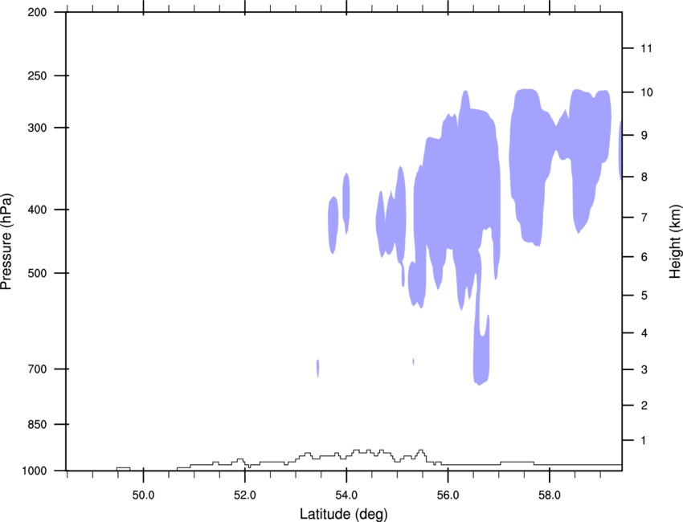This screenshot has width=683, height=522.
Task: Click the 500 pressure tick label
Action: [x=37, y=273]
